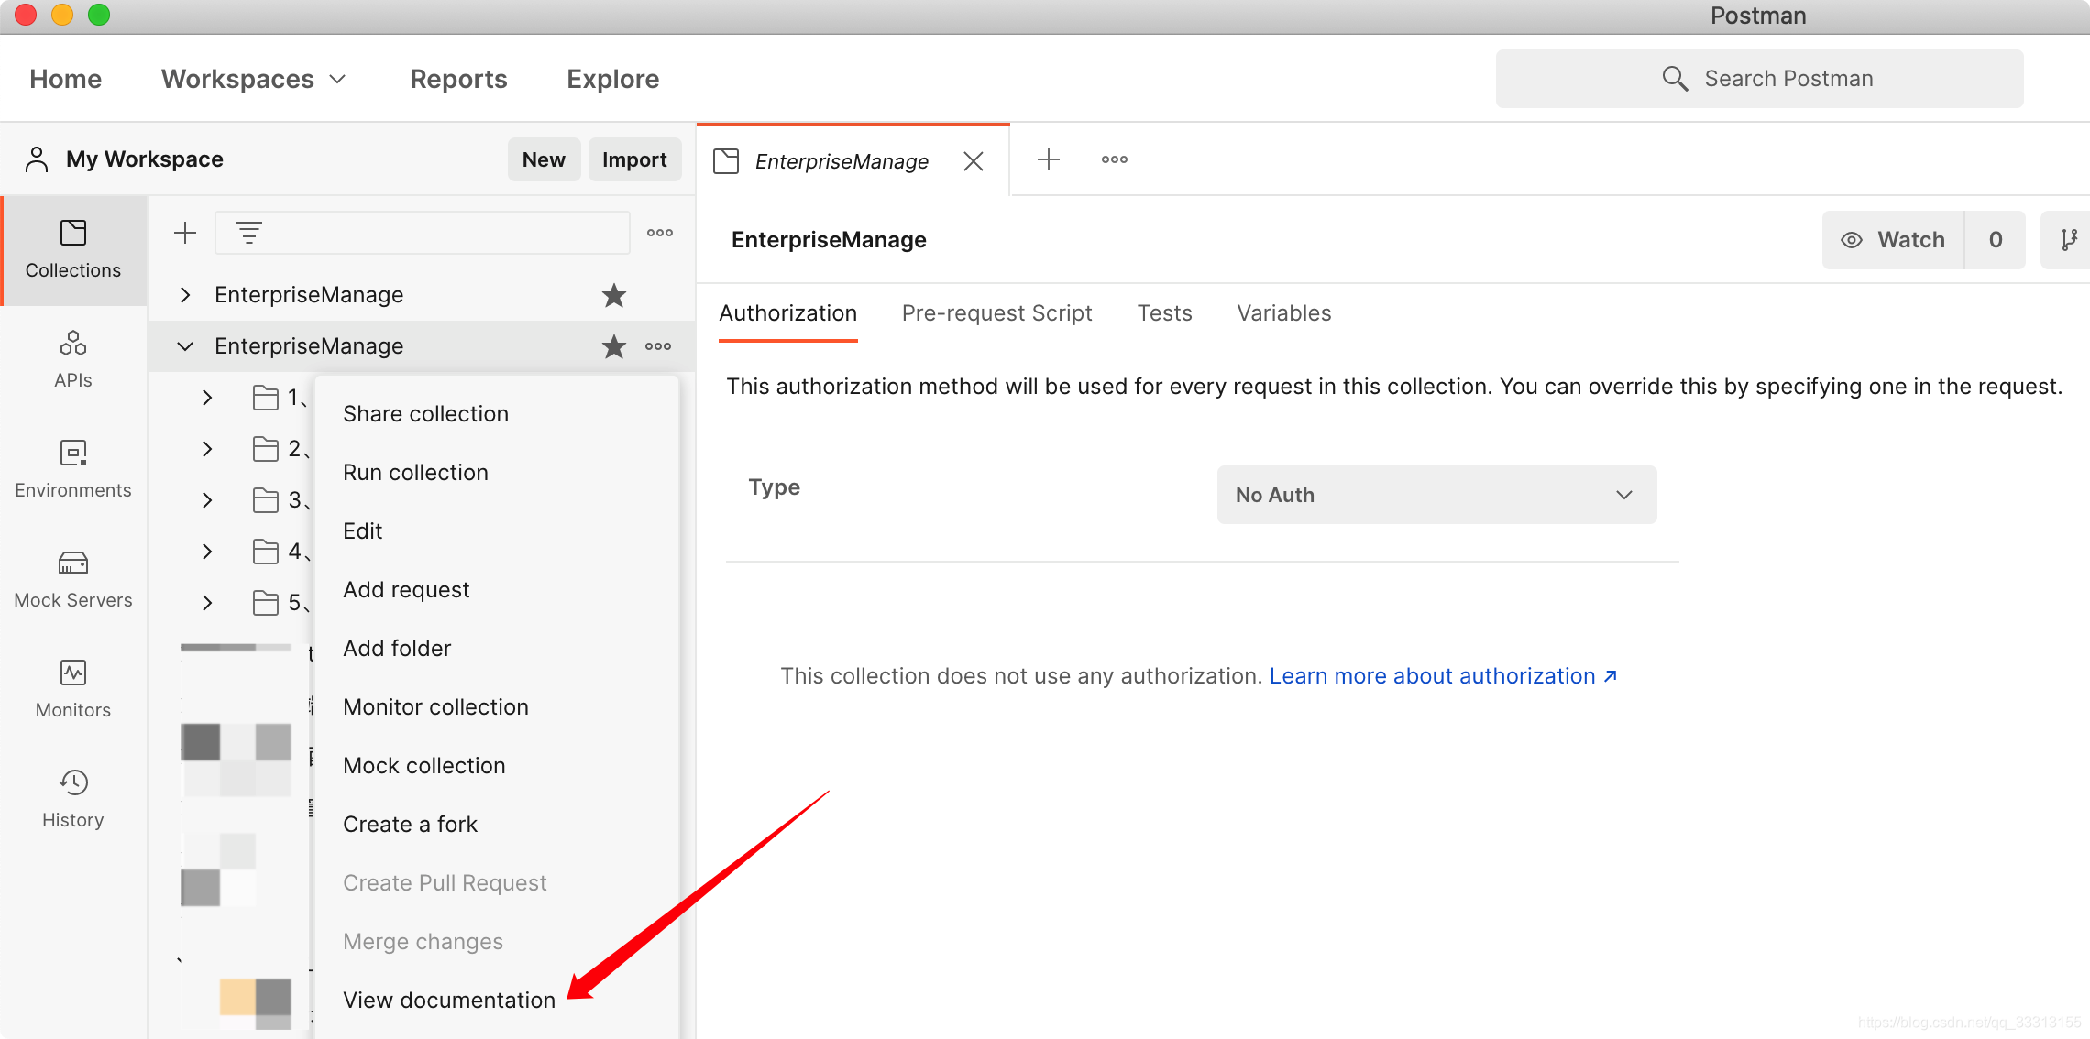This screenshot has height=1039, width=2090.
Task: Click View documentation menu item
Action: (448, 999)
